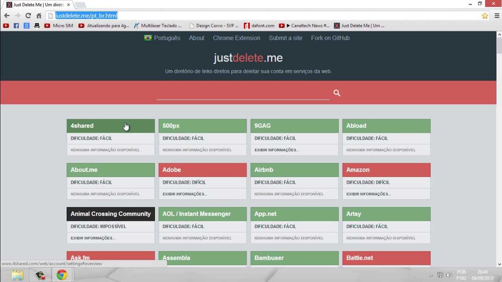Viewport: 502px width, 282px height.
Task: Open the About menu link
Action: coord(196,38)
